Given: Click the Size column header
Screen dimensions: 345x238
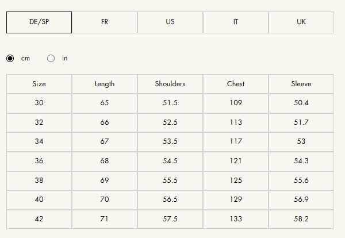Looking at the screenshot, I should coord(39,84).
